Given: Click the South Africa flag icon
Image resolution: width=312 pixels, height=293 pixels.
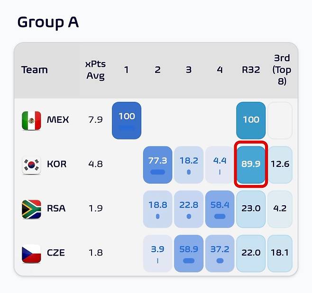Looking at the screenshot, I should pyautogui.click(x=31, y=209).
